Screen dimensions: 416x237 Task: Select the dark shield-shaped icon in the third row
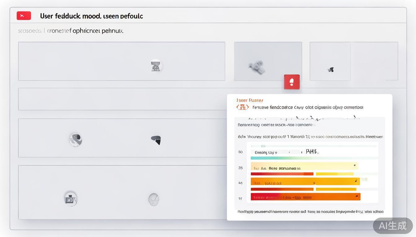(156, 140)
